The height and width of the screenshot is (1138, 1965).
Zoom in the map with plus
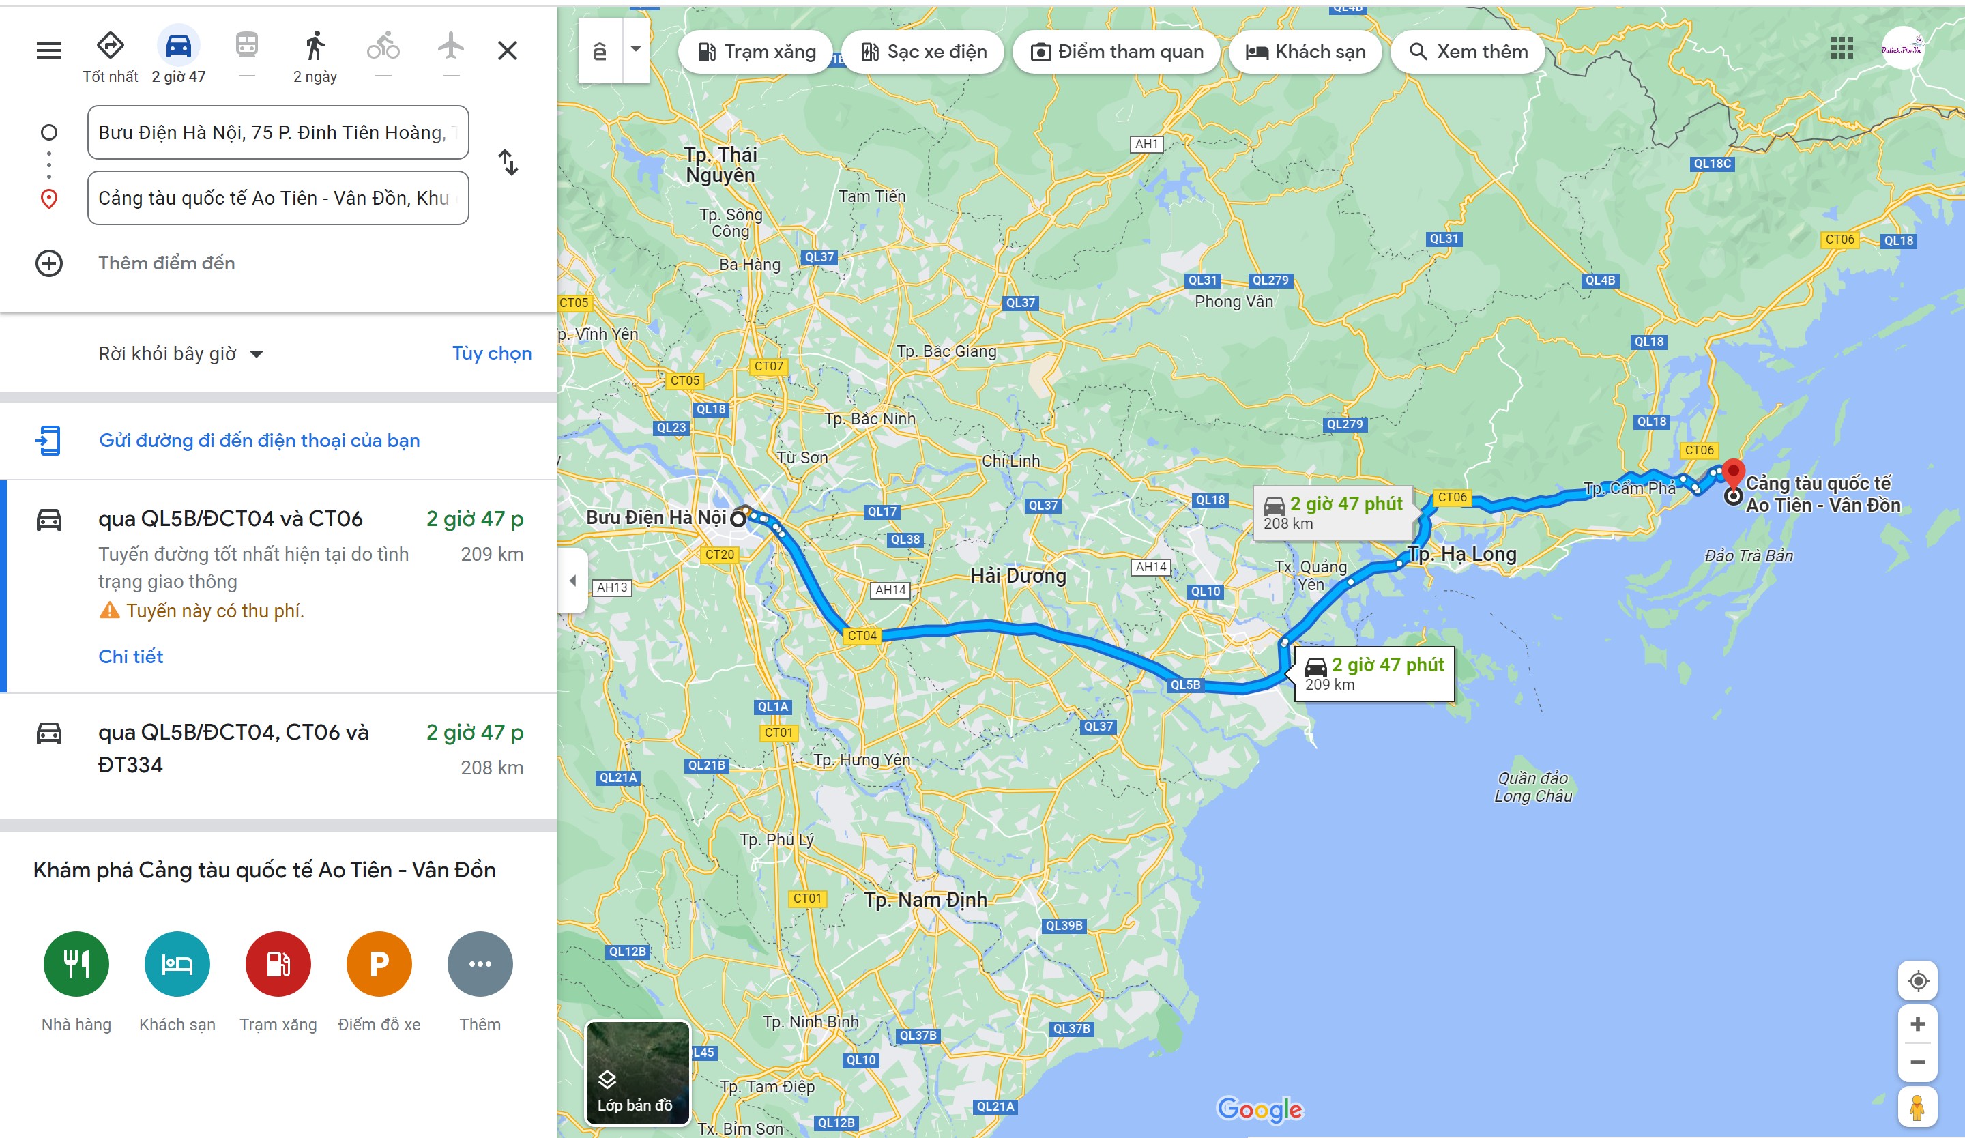click(1917, 1024)
